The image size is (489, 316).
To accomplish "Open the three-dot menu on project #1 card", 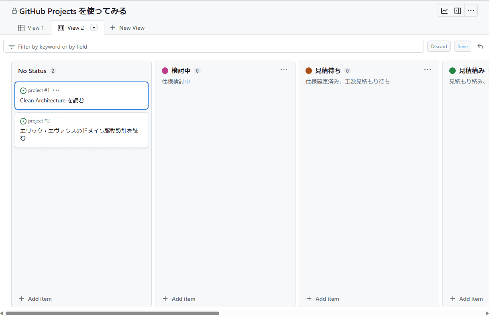I will click(56, 90).
